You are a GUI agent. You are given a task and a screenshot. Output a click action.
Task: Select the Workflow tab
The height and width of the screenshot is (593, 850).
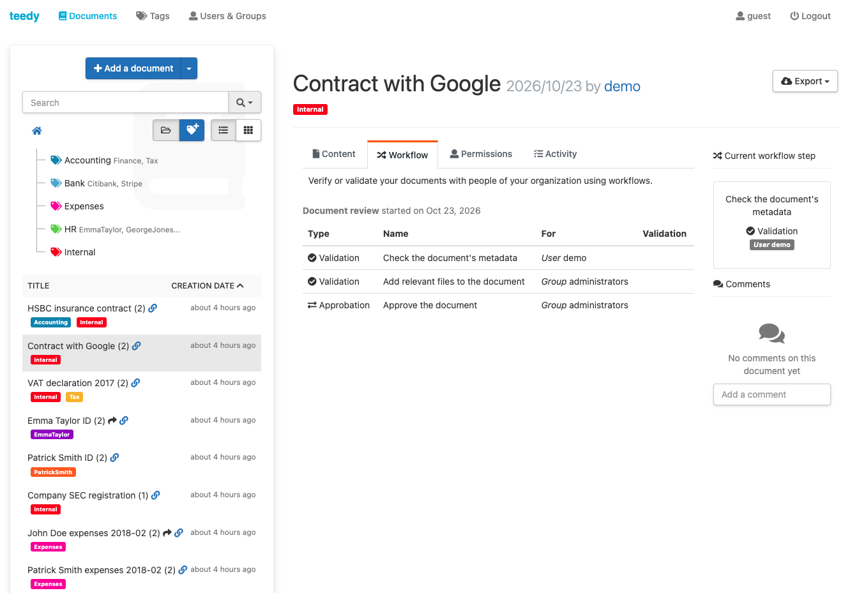click(402, 154)
